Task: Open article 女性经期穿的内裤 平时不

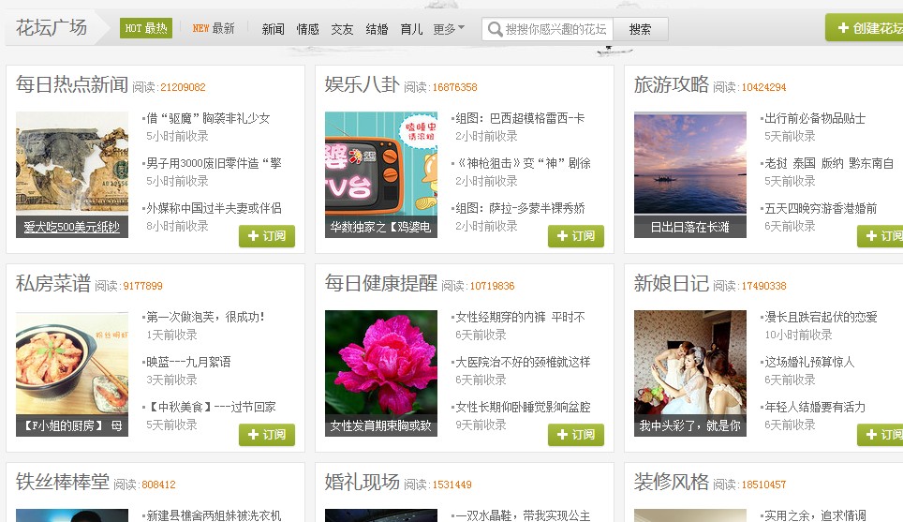Action: (x=520, y=317)
